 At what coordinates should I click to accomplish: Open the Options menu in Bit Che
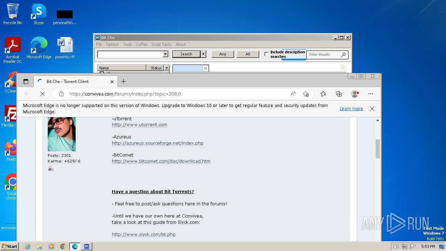113,44
